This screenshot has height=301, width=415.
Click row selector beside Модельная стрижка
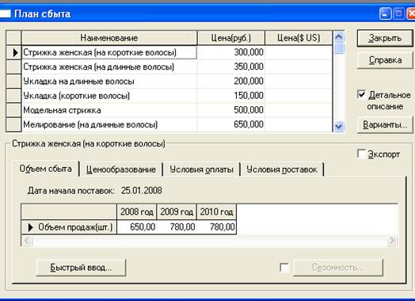click(13, 110)
